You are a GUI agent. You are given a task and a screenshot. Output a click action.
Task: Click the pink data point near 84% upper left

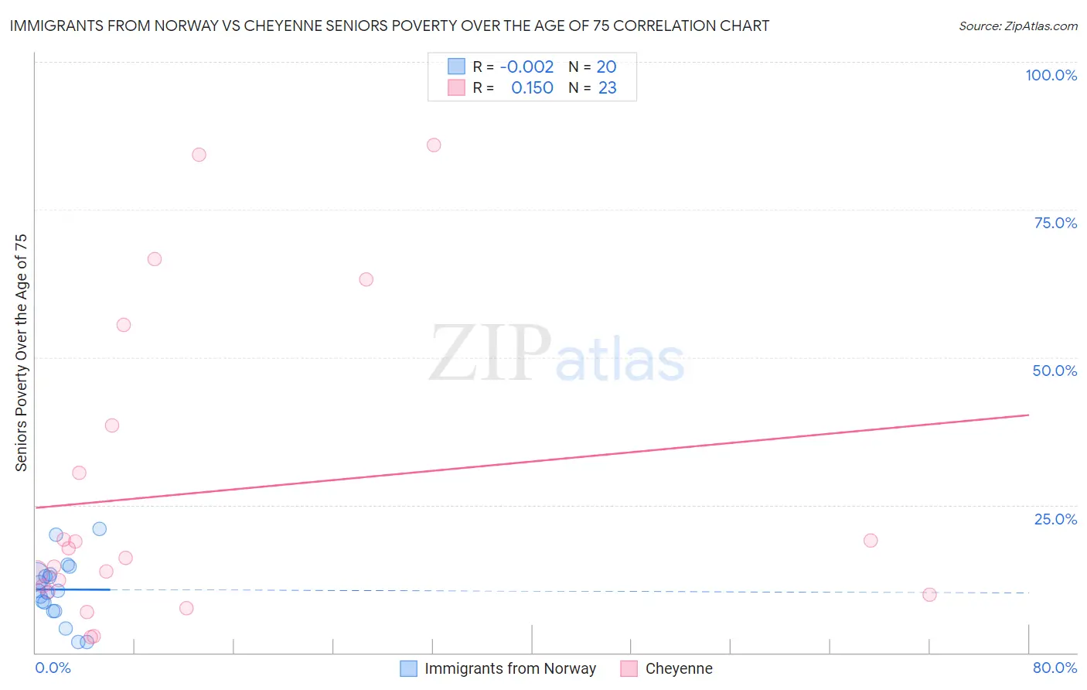[x=199, y=155]
